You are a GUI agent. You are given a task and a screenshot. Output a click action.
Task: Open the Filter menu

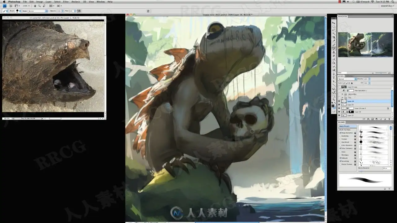click(66, 2)
